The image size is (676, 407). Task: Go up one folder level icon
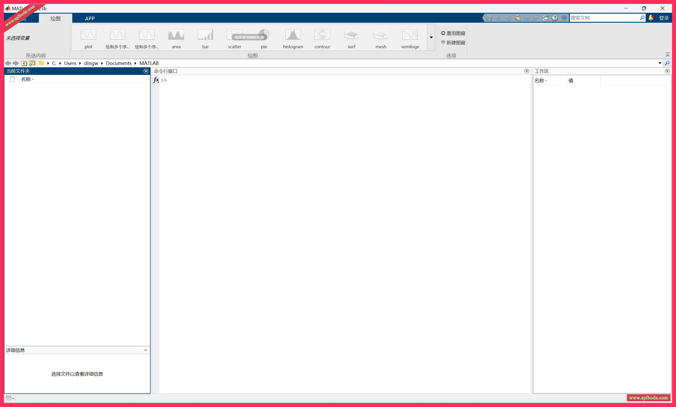point(24,63)
